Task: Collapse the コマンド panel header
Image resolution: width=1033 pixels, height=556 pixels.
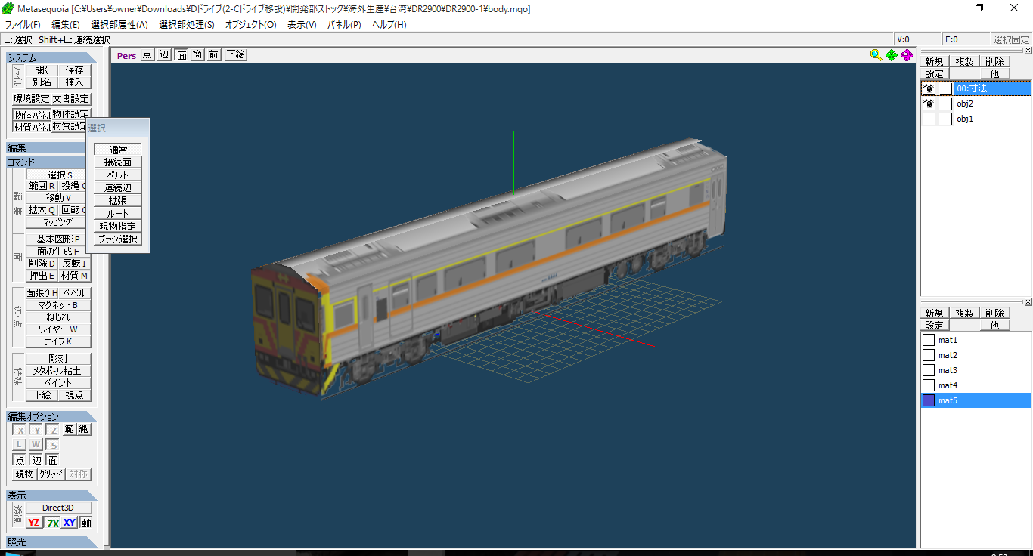Action: [x=45, y=162]
